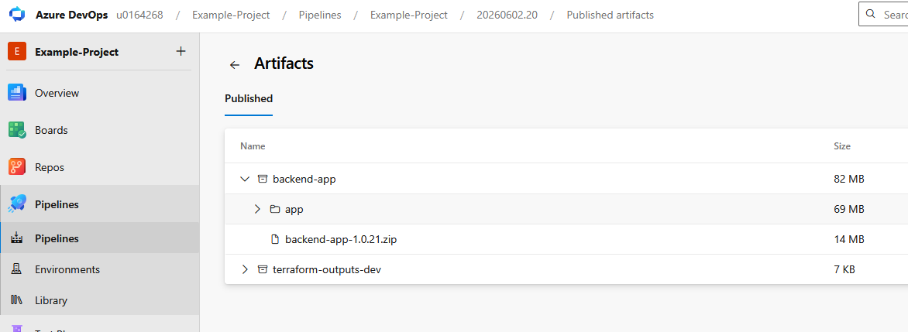Click the file icon of backend-app-1.0.21.zip
Screen dimensions: 908x332
click(275, 239)
